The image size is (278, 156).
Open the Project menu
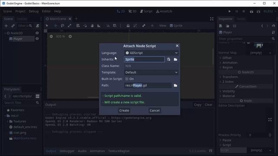(20, 11)
